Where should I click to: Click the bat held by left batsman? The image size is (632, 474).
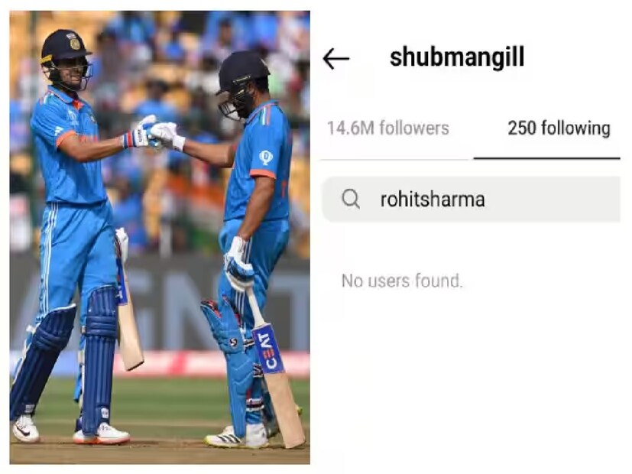(x=128, y=301)
